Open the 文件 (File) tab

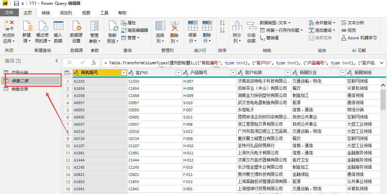click(x=9, y=13)
